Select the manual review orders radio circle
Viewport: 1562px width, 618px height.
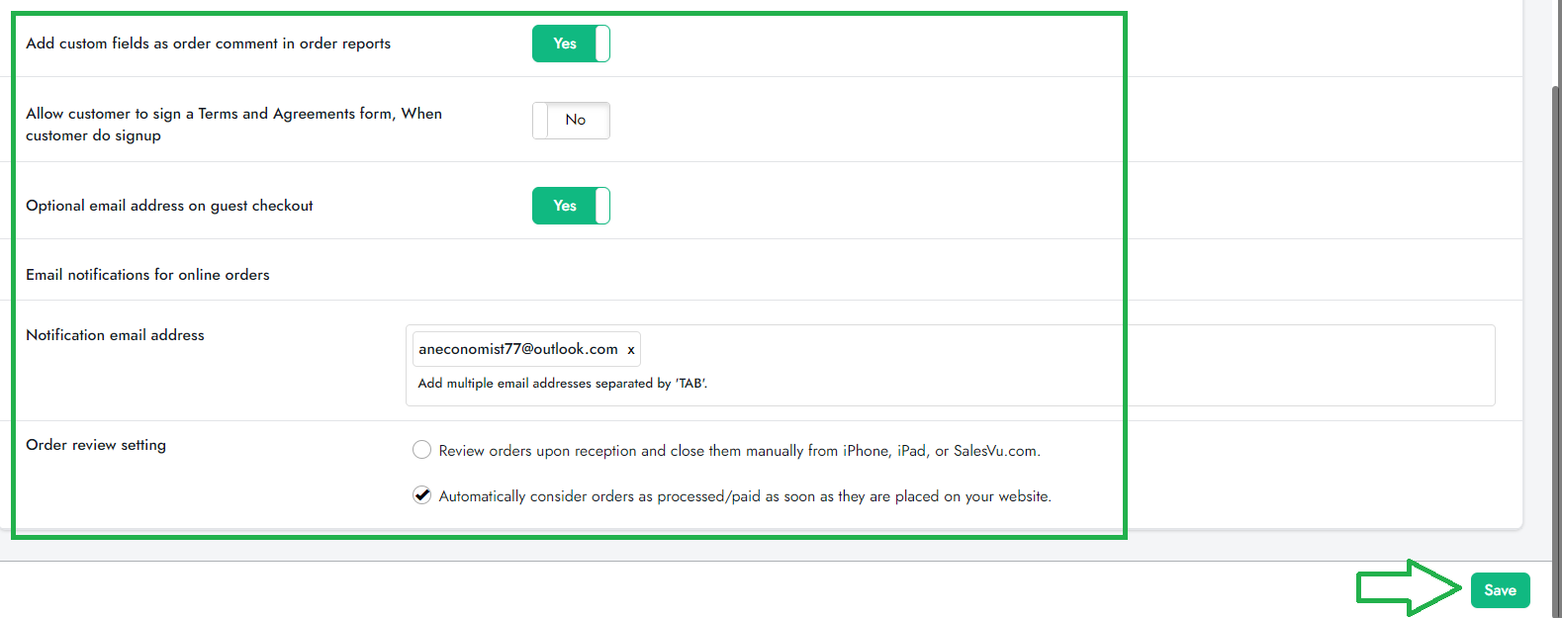click(x=422, y=450)
